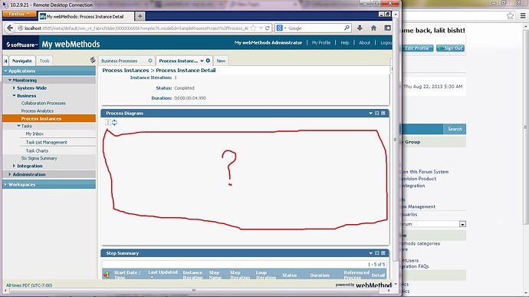Switch to the Business Processes tab

pos(120,61)
